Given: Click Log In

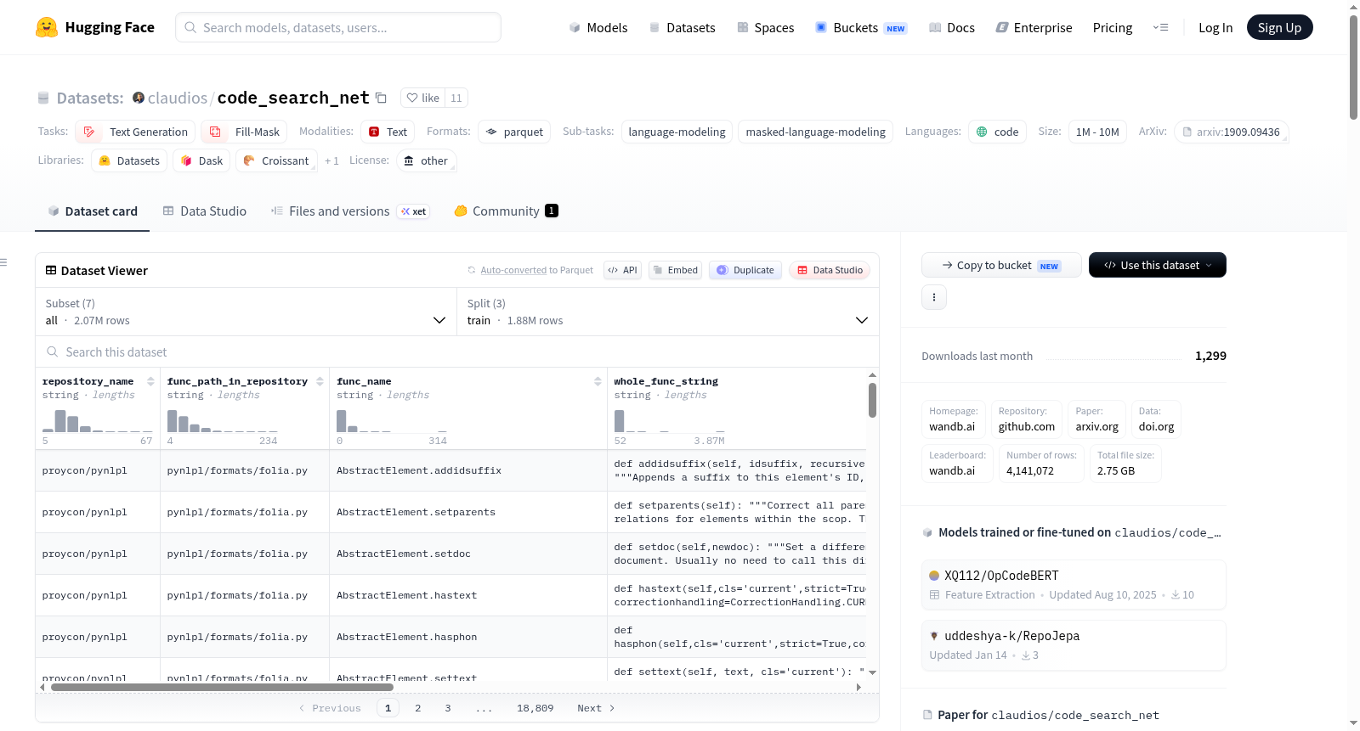Looking at the screenshot, I should [x=1215, y=27].
